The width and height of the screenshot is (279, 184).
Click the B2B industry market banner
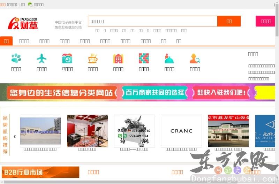click(40, 172)
